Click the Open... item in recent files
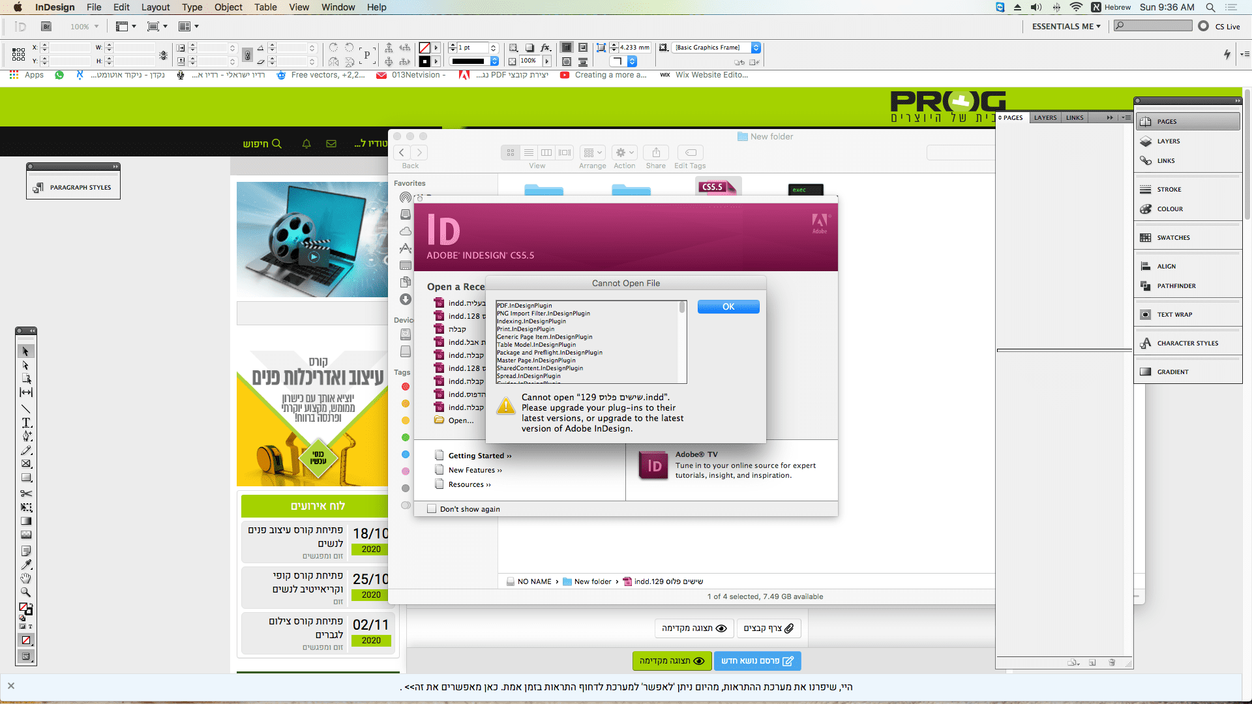This screenshot has height=704, width=1252. coord(460,420)
